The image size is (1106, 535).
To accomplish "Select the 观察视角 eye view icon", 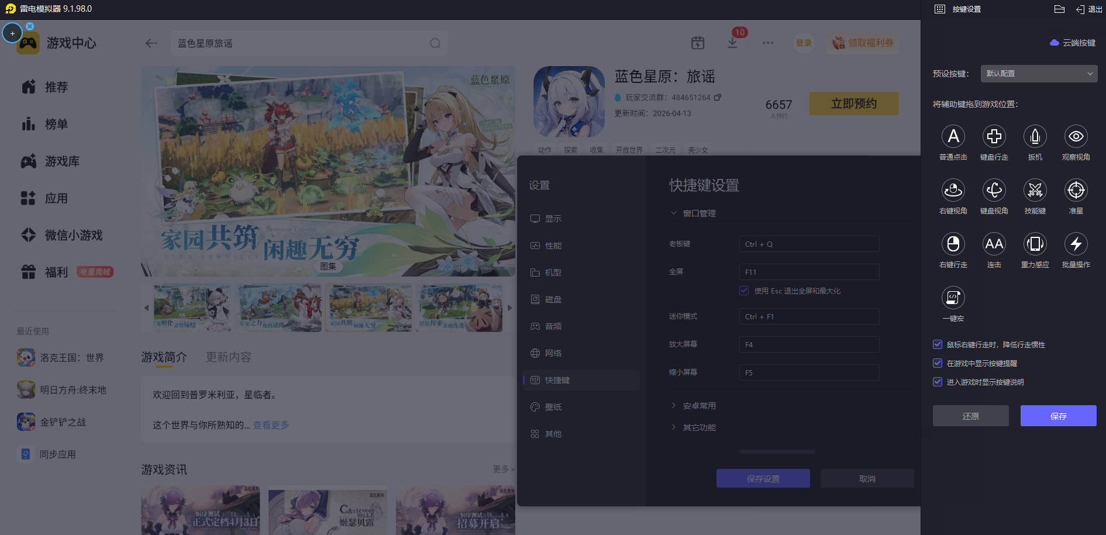I will (x=1076, y=136).
